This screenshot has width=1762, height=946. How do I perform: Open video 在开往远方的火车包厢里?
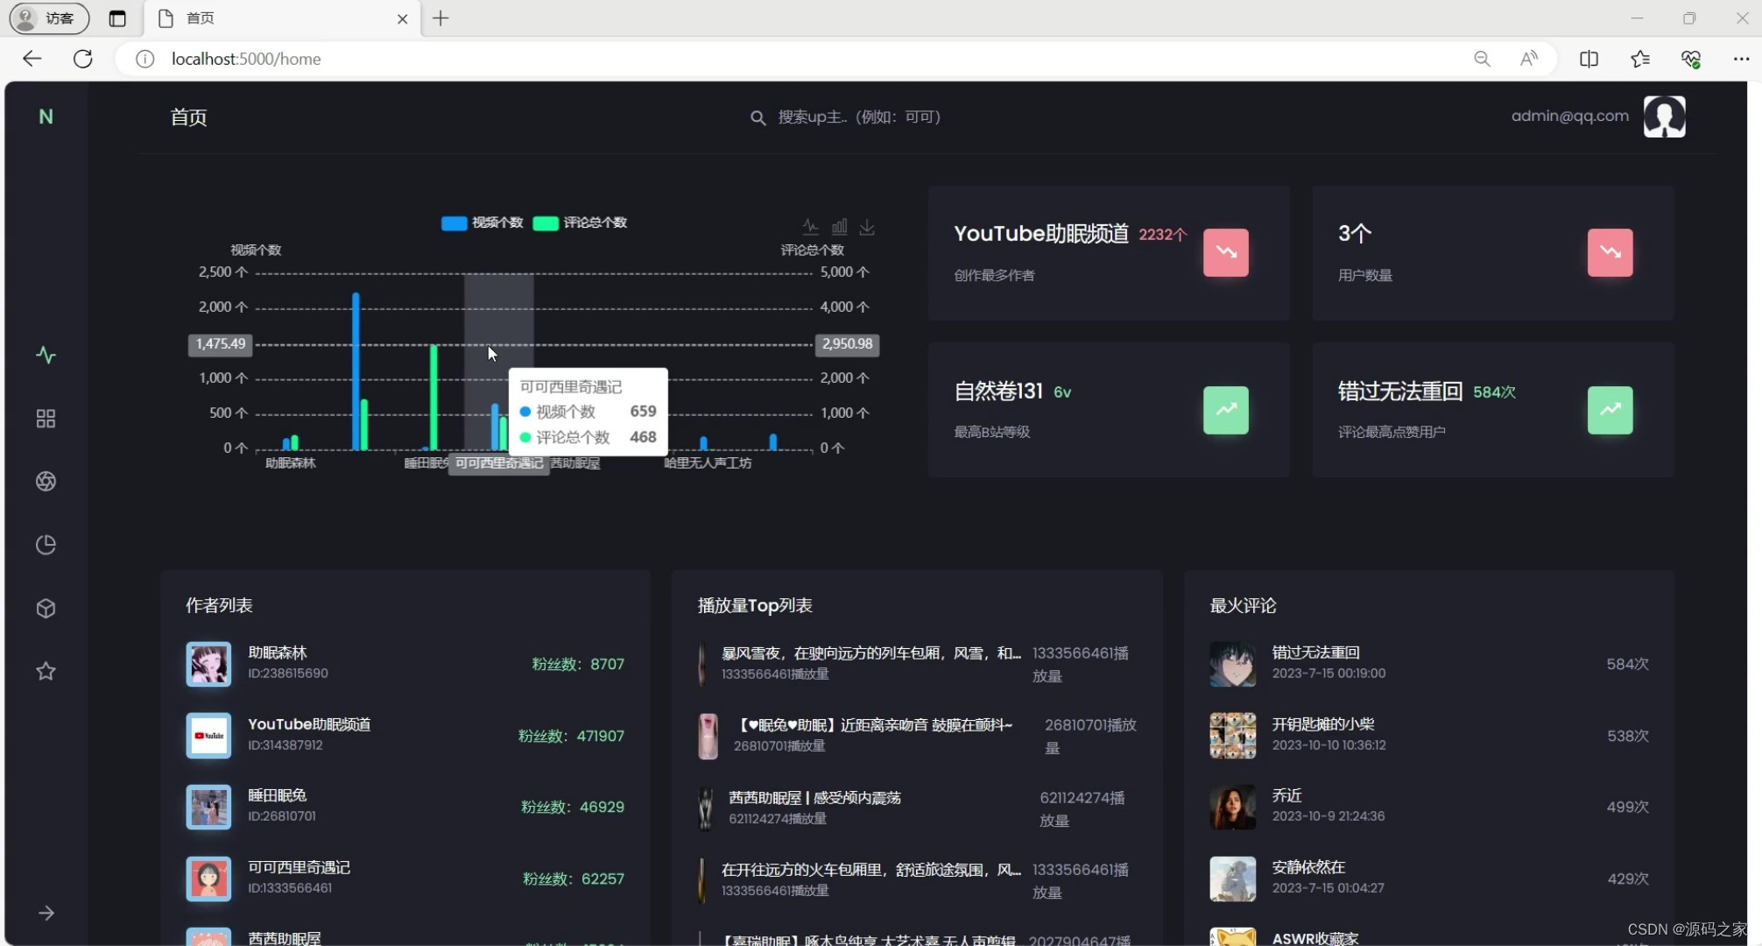point(871,869)
